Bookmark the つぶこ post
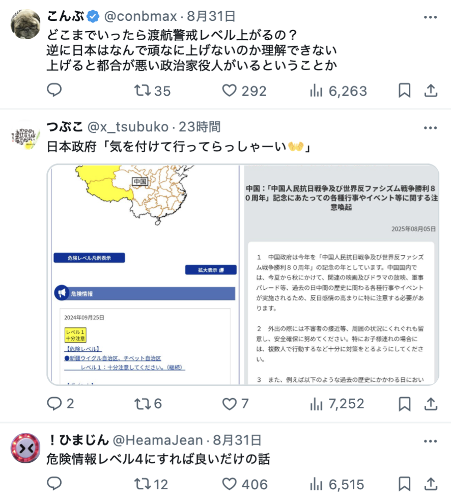The height and width of the screenshot is (500, 451). tap(405, 404)
